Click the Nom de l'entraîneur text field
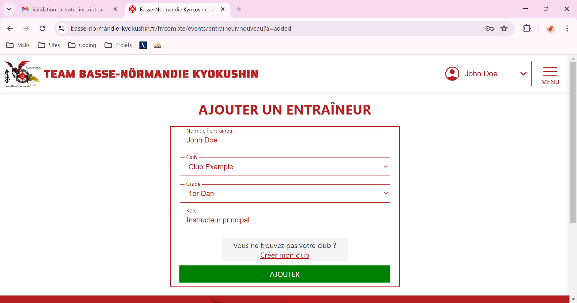 click(x=285, y=140)
